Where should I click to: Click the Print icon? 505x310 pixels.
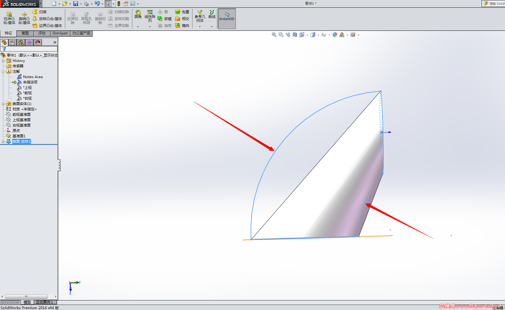[86, 4]
